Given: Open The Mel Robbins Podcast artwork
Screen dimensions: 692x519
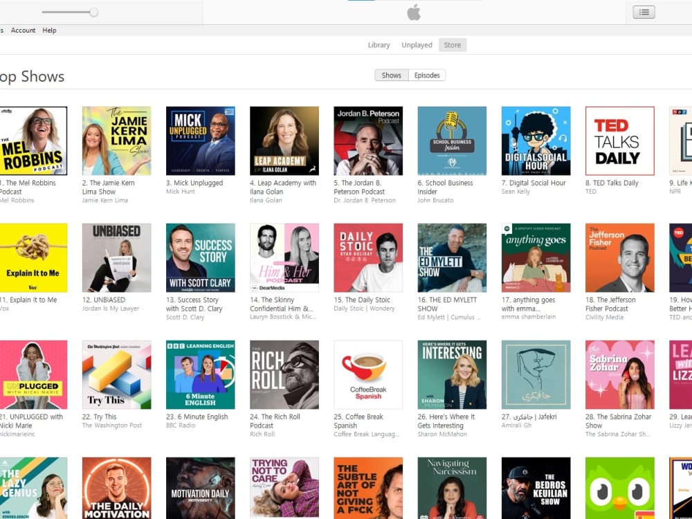Looking at the screenshot, I should [33, 140].
